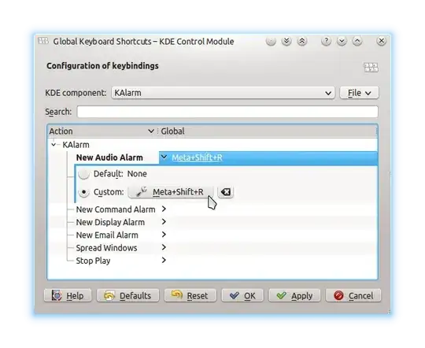Click the keyboard icon in the title bar
The image size is (425, 348).
pyautogui.click(x=43, y=41)
